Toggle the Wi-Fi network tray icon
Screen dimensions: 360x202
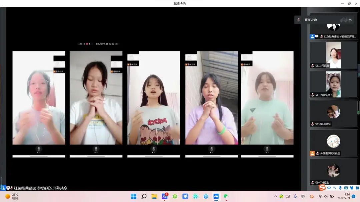(x=320, y=196)
